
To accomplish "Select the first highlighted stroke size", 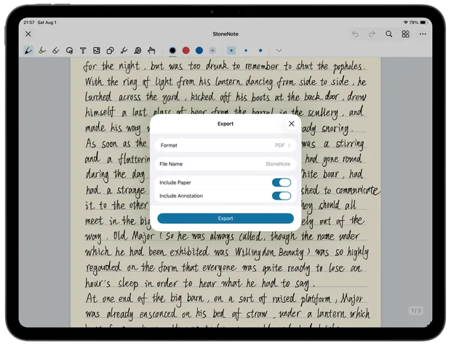I will coord(231,51).
